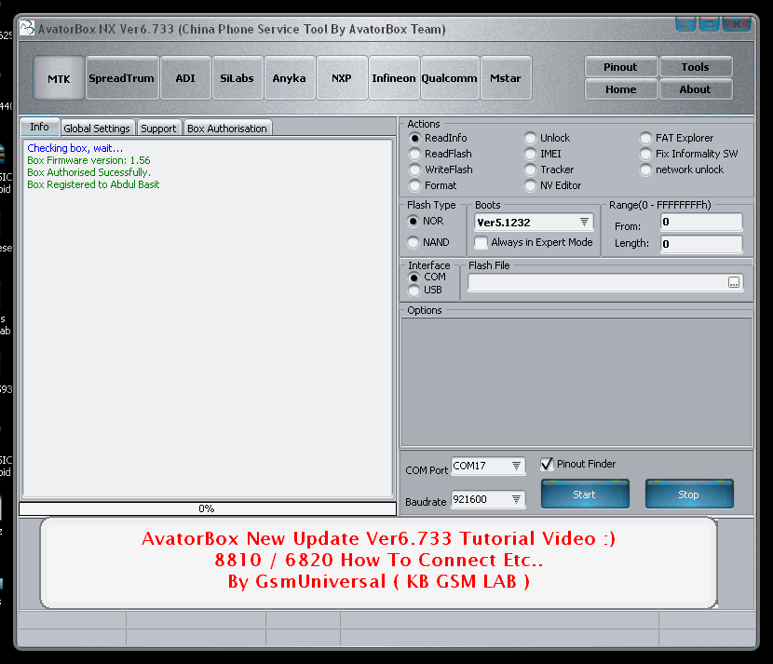Open the Support tab

tap(158, 129)
